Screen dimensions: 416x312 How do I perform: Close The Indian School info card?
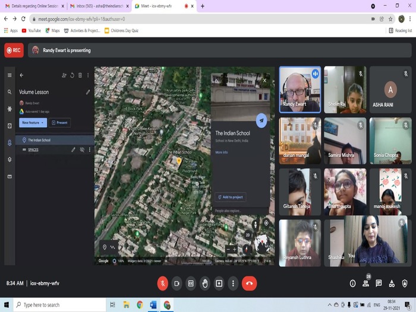[264, 80]
